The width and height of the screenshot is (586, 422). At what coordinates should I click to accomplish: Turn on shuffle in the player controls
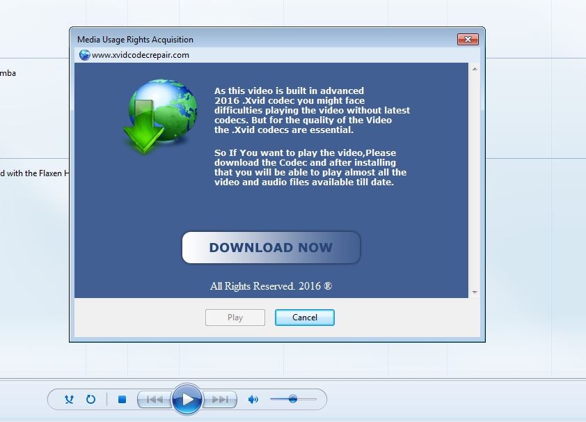(x=69, y=400)
